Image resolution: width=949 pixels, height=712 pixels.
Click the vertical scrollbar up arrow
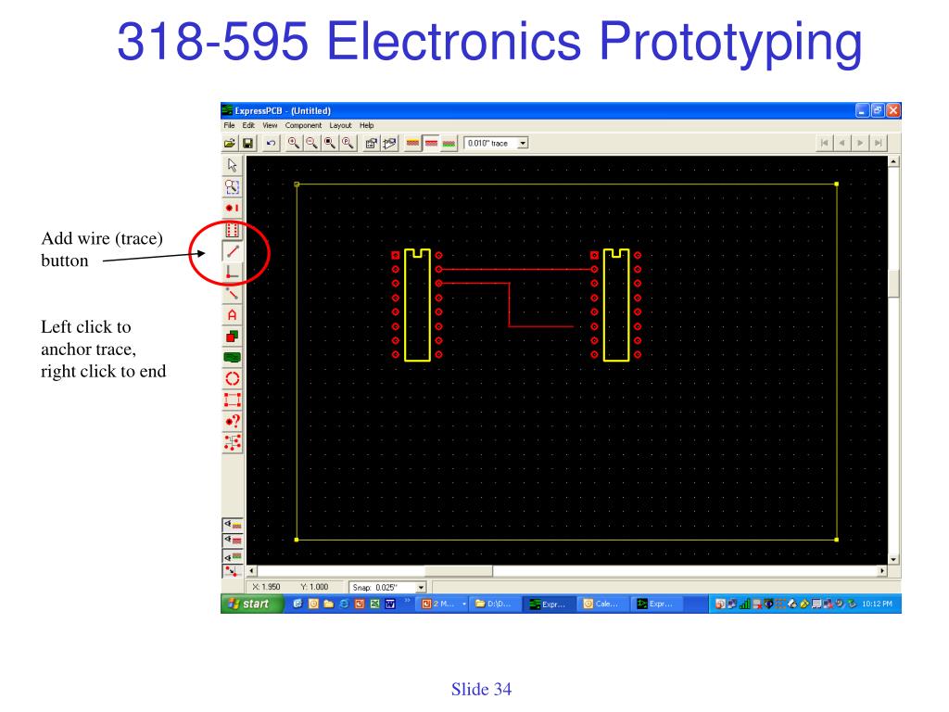(x=894, y=161)
